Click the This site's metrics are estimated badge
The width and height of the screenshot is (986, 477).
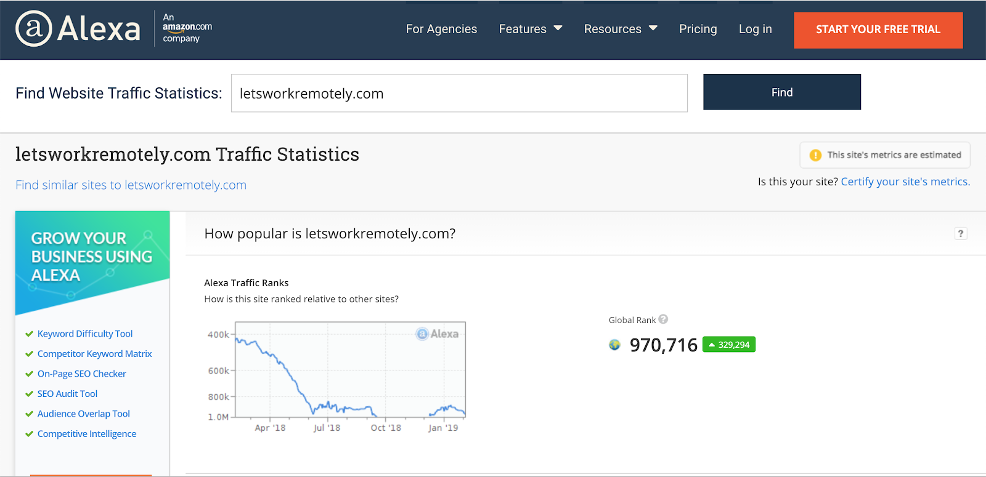coord(885,155)
